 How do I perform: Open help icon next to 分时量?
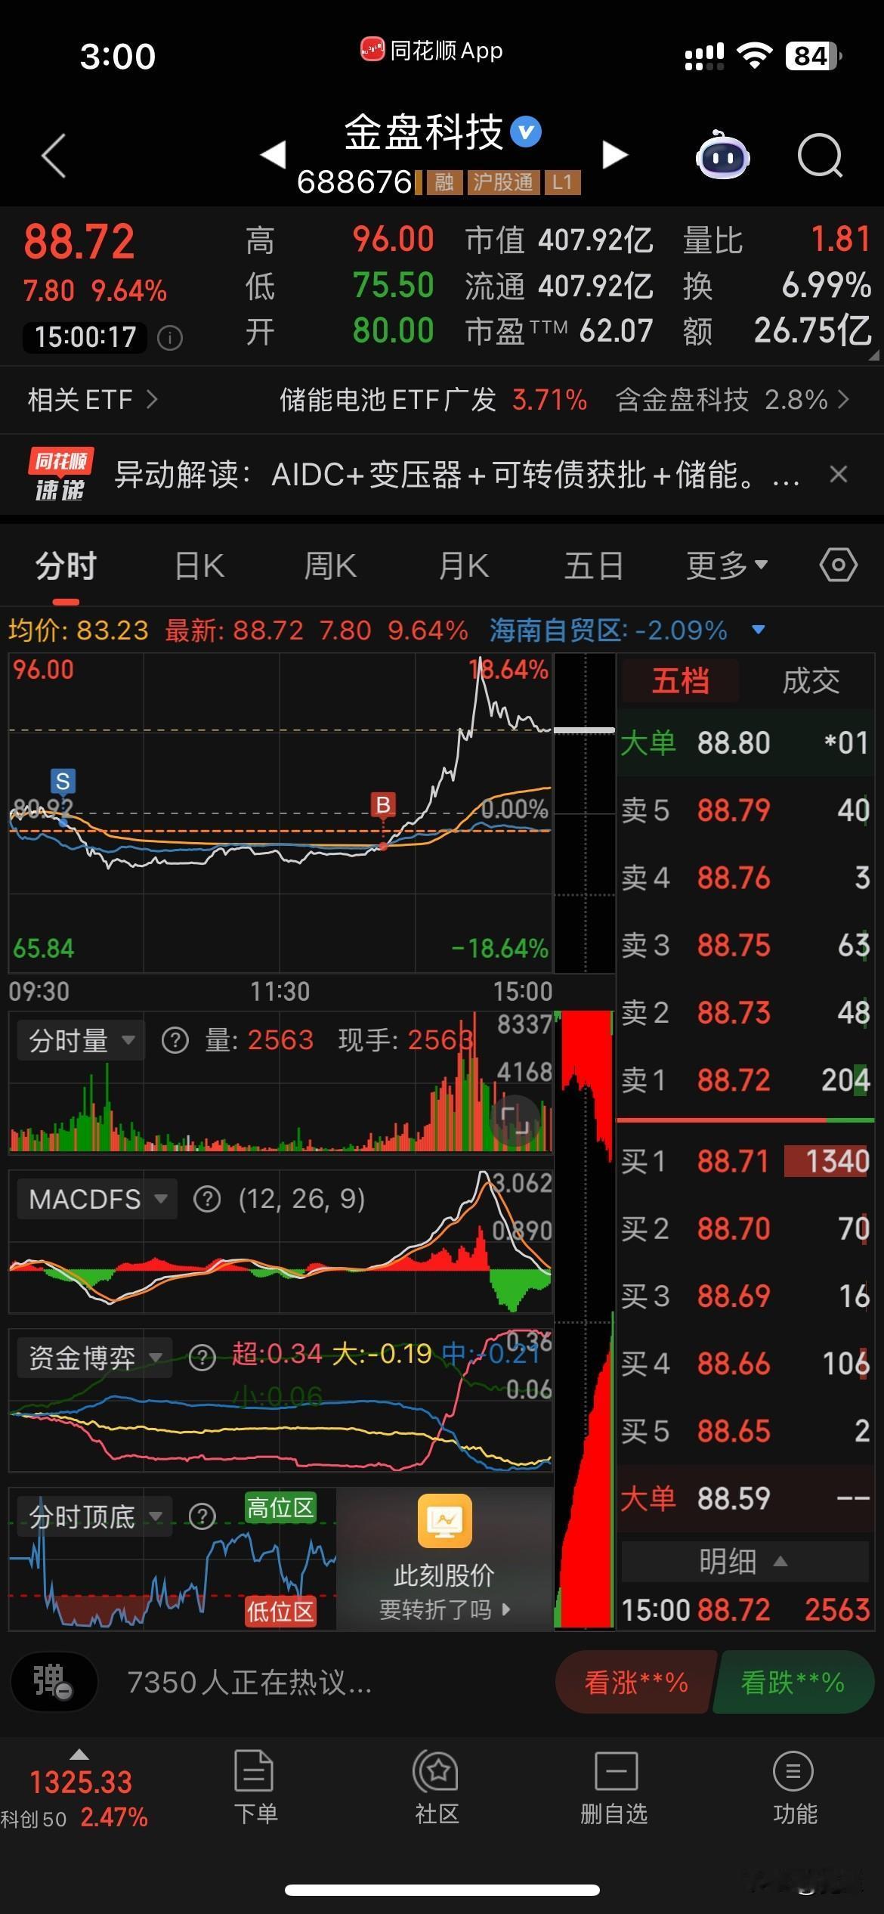[x=175, y=1041]
